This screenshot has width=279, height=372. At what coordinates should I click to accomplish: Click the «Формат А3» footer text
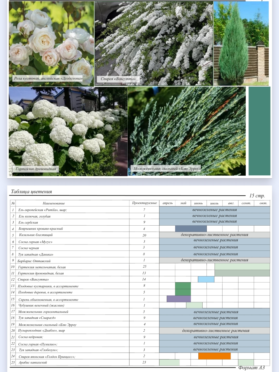[251, 368]
